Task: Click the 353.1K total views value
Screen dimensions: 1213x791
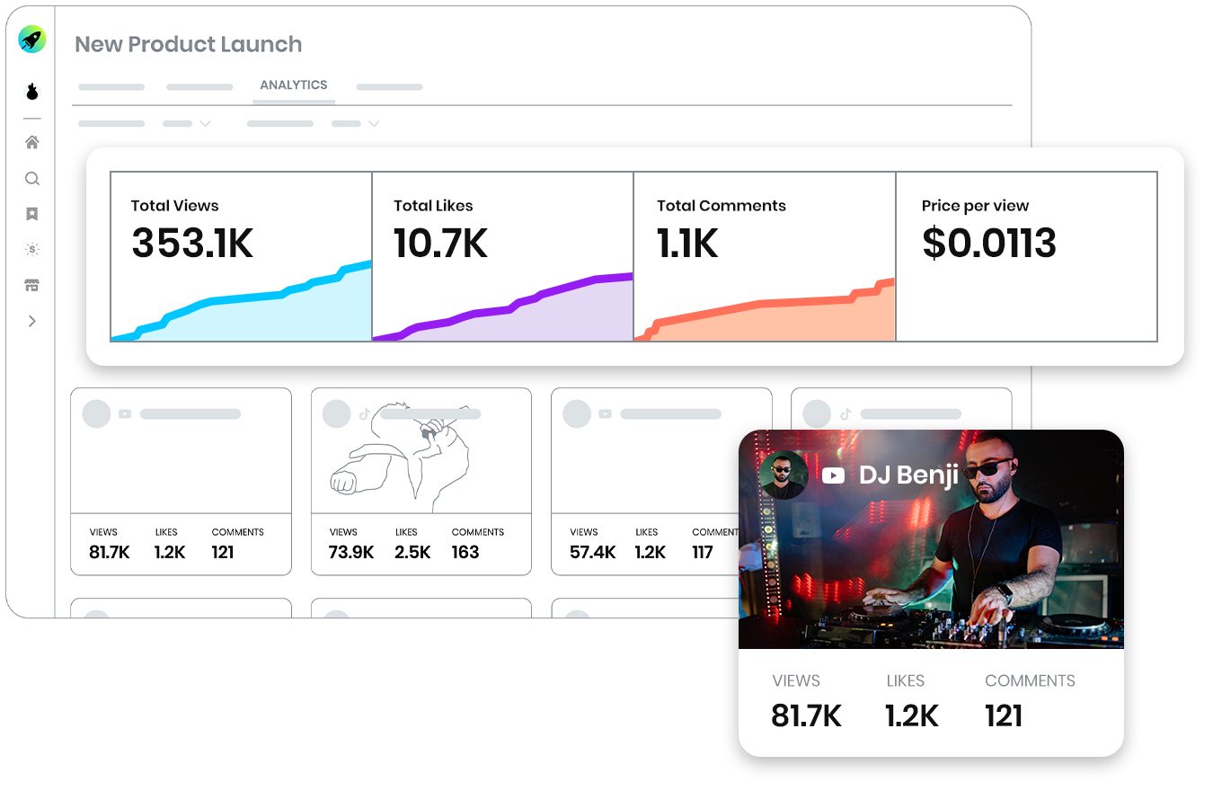Action: coord(192,244)
